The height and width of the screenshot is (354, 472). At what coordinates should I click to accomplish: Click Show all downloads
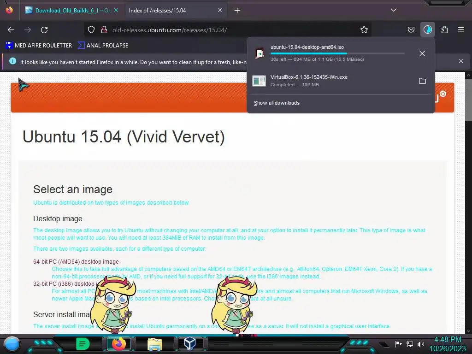(x=277, y=103)
